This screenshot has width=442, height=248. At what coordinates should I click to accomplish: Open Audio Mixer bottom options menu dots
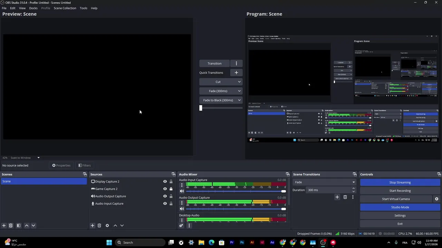pyautogui.click(x=189, y=226)
